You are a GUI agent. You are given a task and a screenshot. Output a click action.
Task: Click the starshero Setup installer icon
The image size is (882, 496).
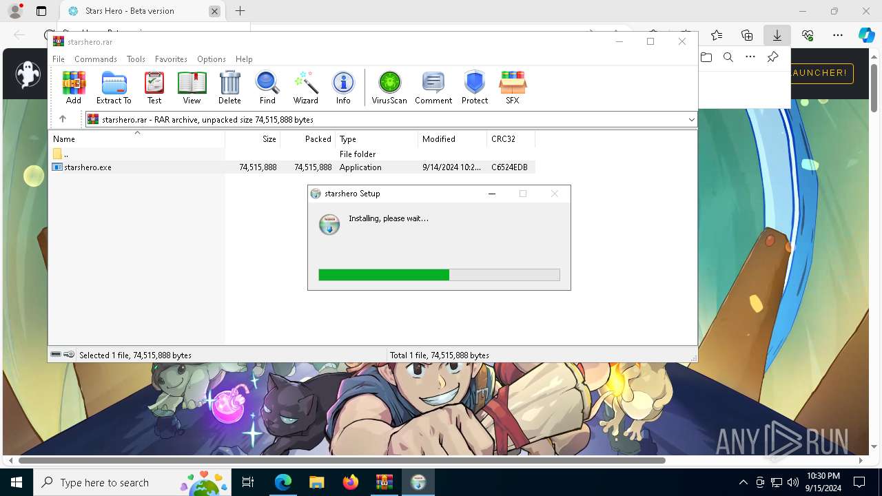(329, 225)
